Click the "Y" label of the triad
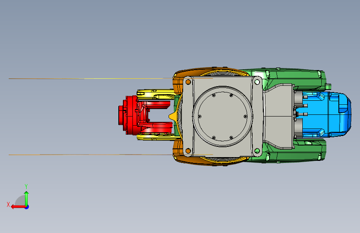Viewport: 360px width, 233px height. [26, 186]
